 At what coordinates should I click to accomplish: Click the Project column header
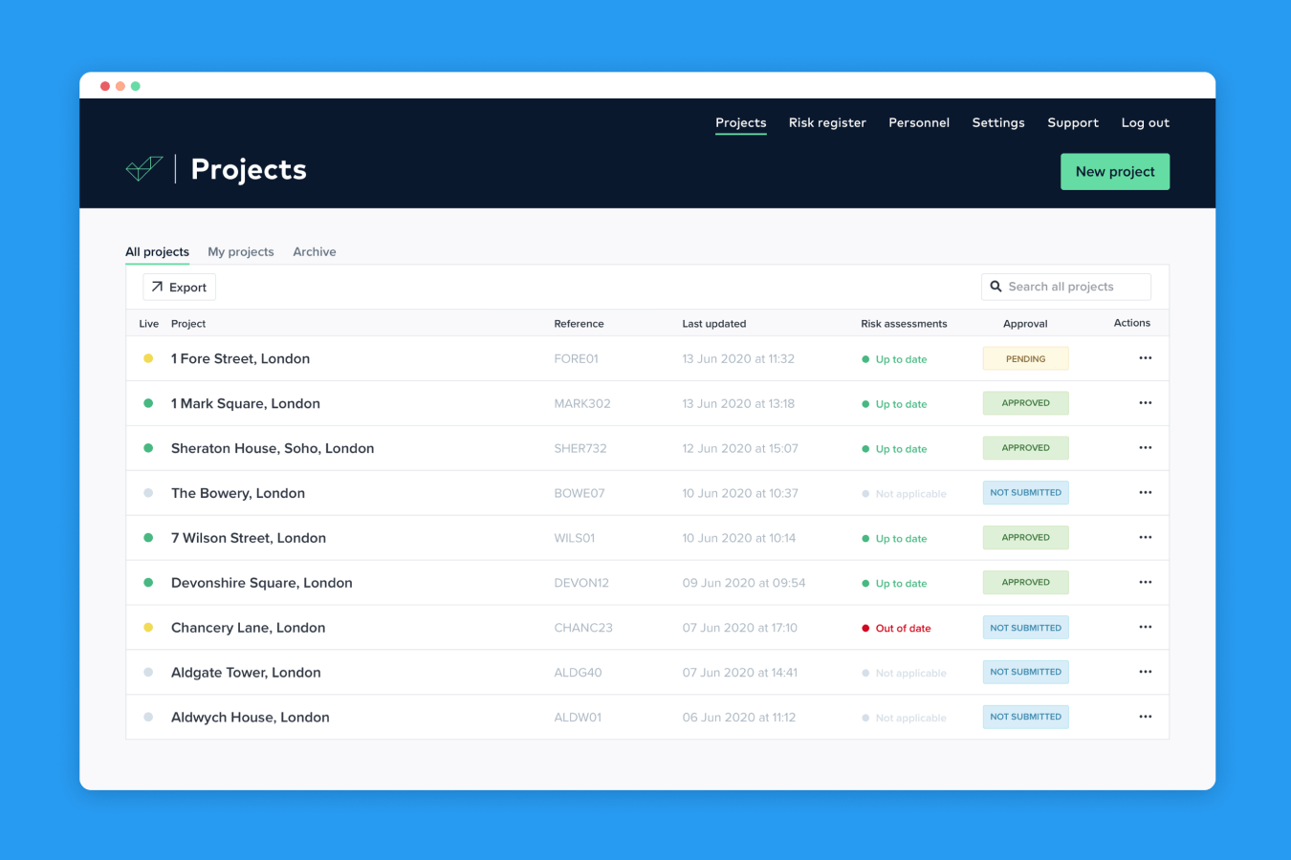point(188,324)
